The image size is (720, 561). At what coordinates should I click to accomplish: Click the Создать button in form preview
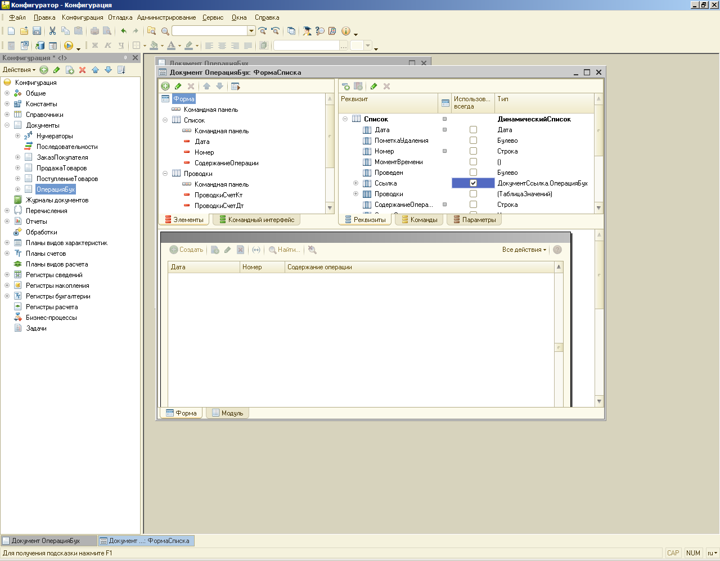(187, 250)
